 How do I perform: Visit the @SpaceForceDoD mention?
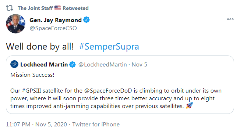(108, 91)
